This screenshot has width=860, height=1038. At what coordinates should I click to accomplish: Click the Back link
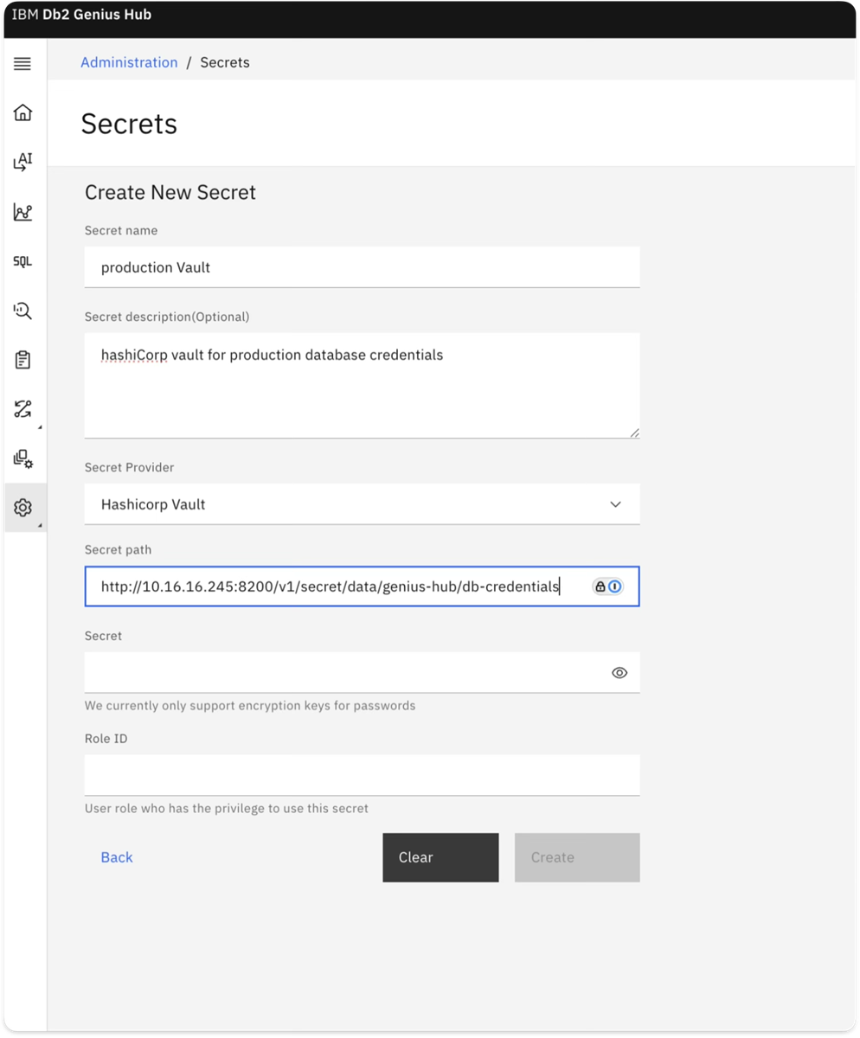tap(117, 857)
